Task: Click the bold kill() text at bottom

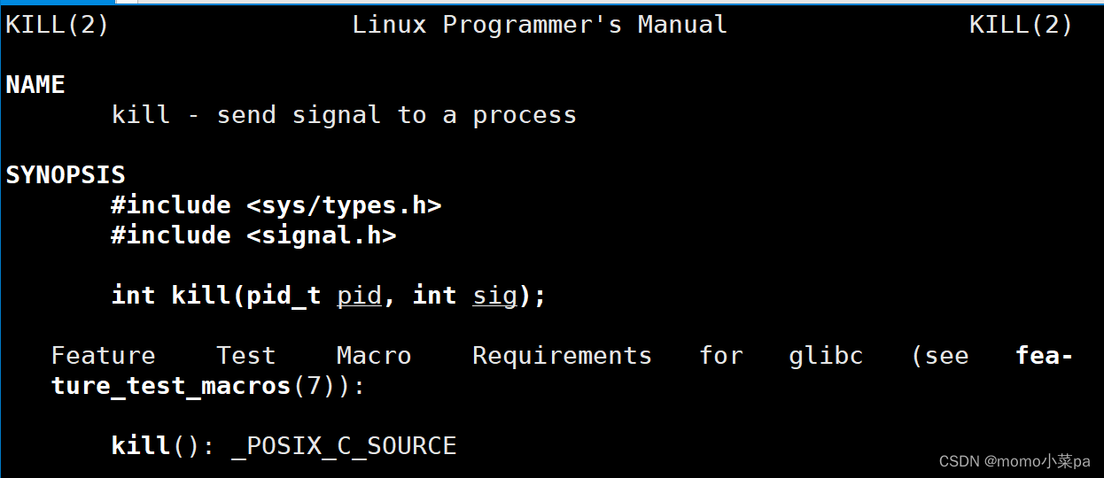Action: click(x=156, y=446)
